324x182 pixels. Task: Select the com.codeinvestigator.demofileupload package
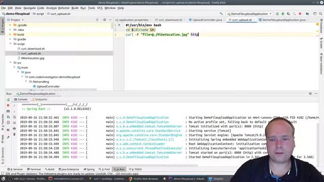[54, 77]
